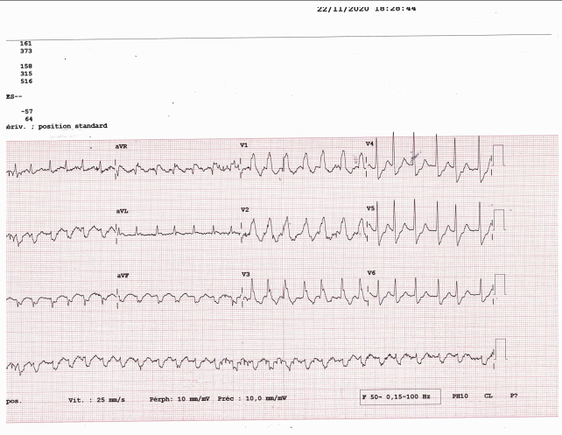Screen dimensions: 562x435
Task: Click the aVR lead label
Action: click(121, 146)
